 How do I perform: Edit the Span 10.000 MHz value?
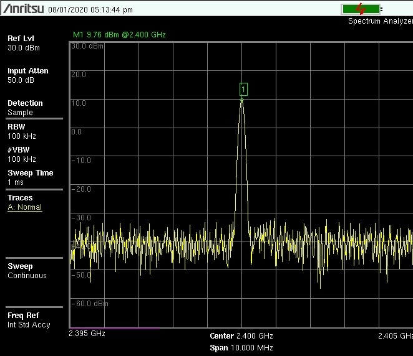241,347
